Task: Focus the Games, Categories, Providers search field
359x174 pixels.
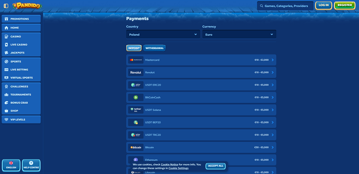Action: (285, 6)
